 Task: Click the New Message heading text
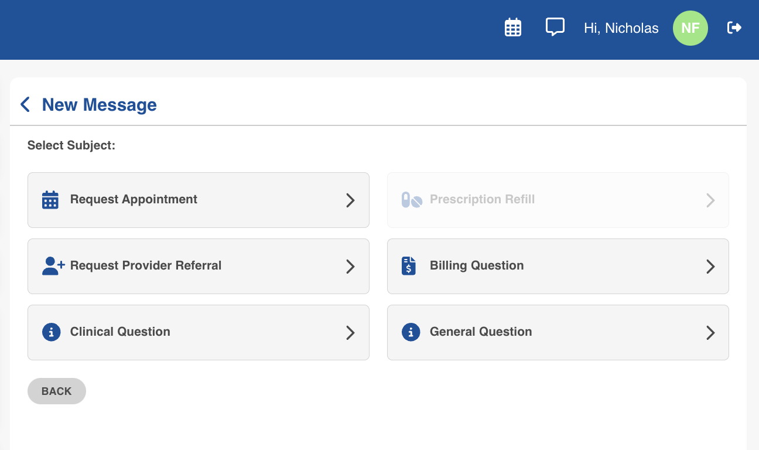tap(100, 105)
